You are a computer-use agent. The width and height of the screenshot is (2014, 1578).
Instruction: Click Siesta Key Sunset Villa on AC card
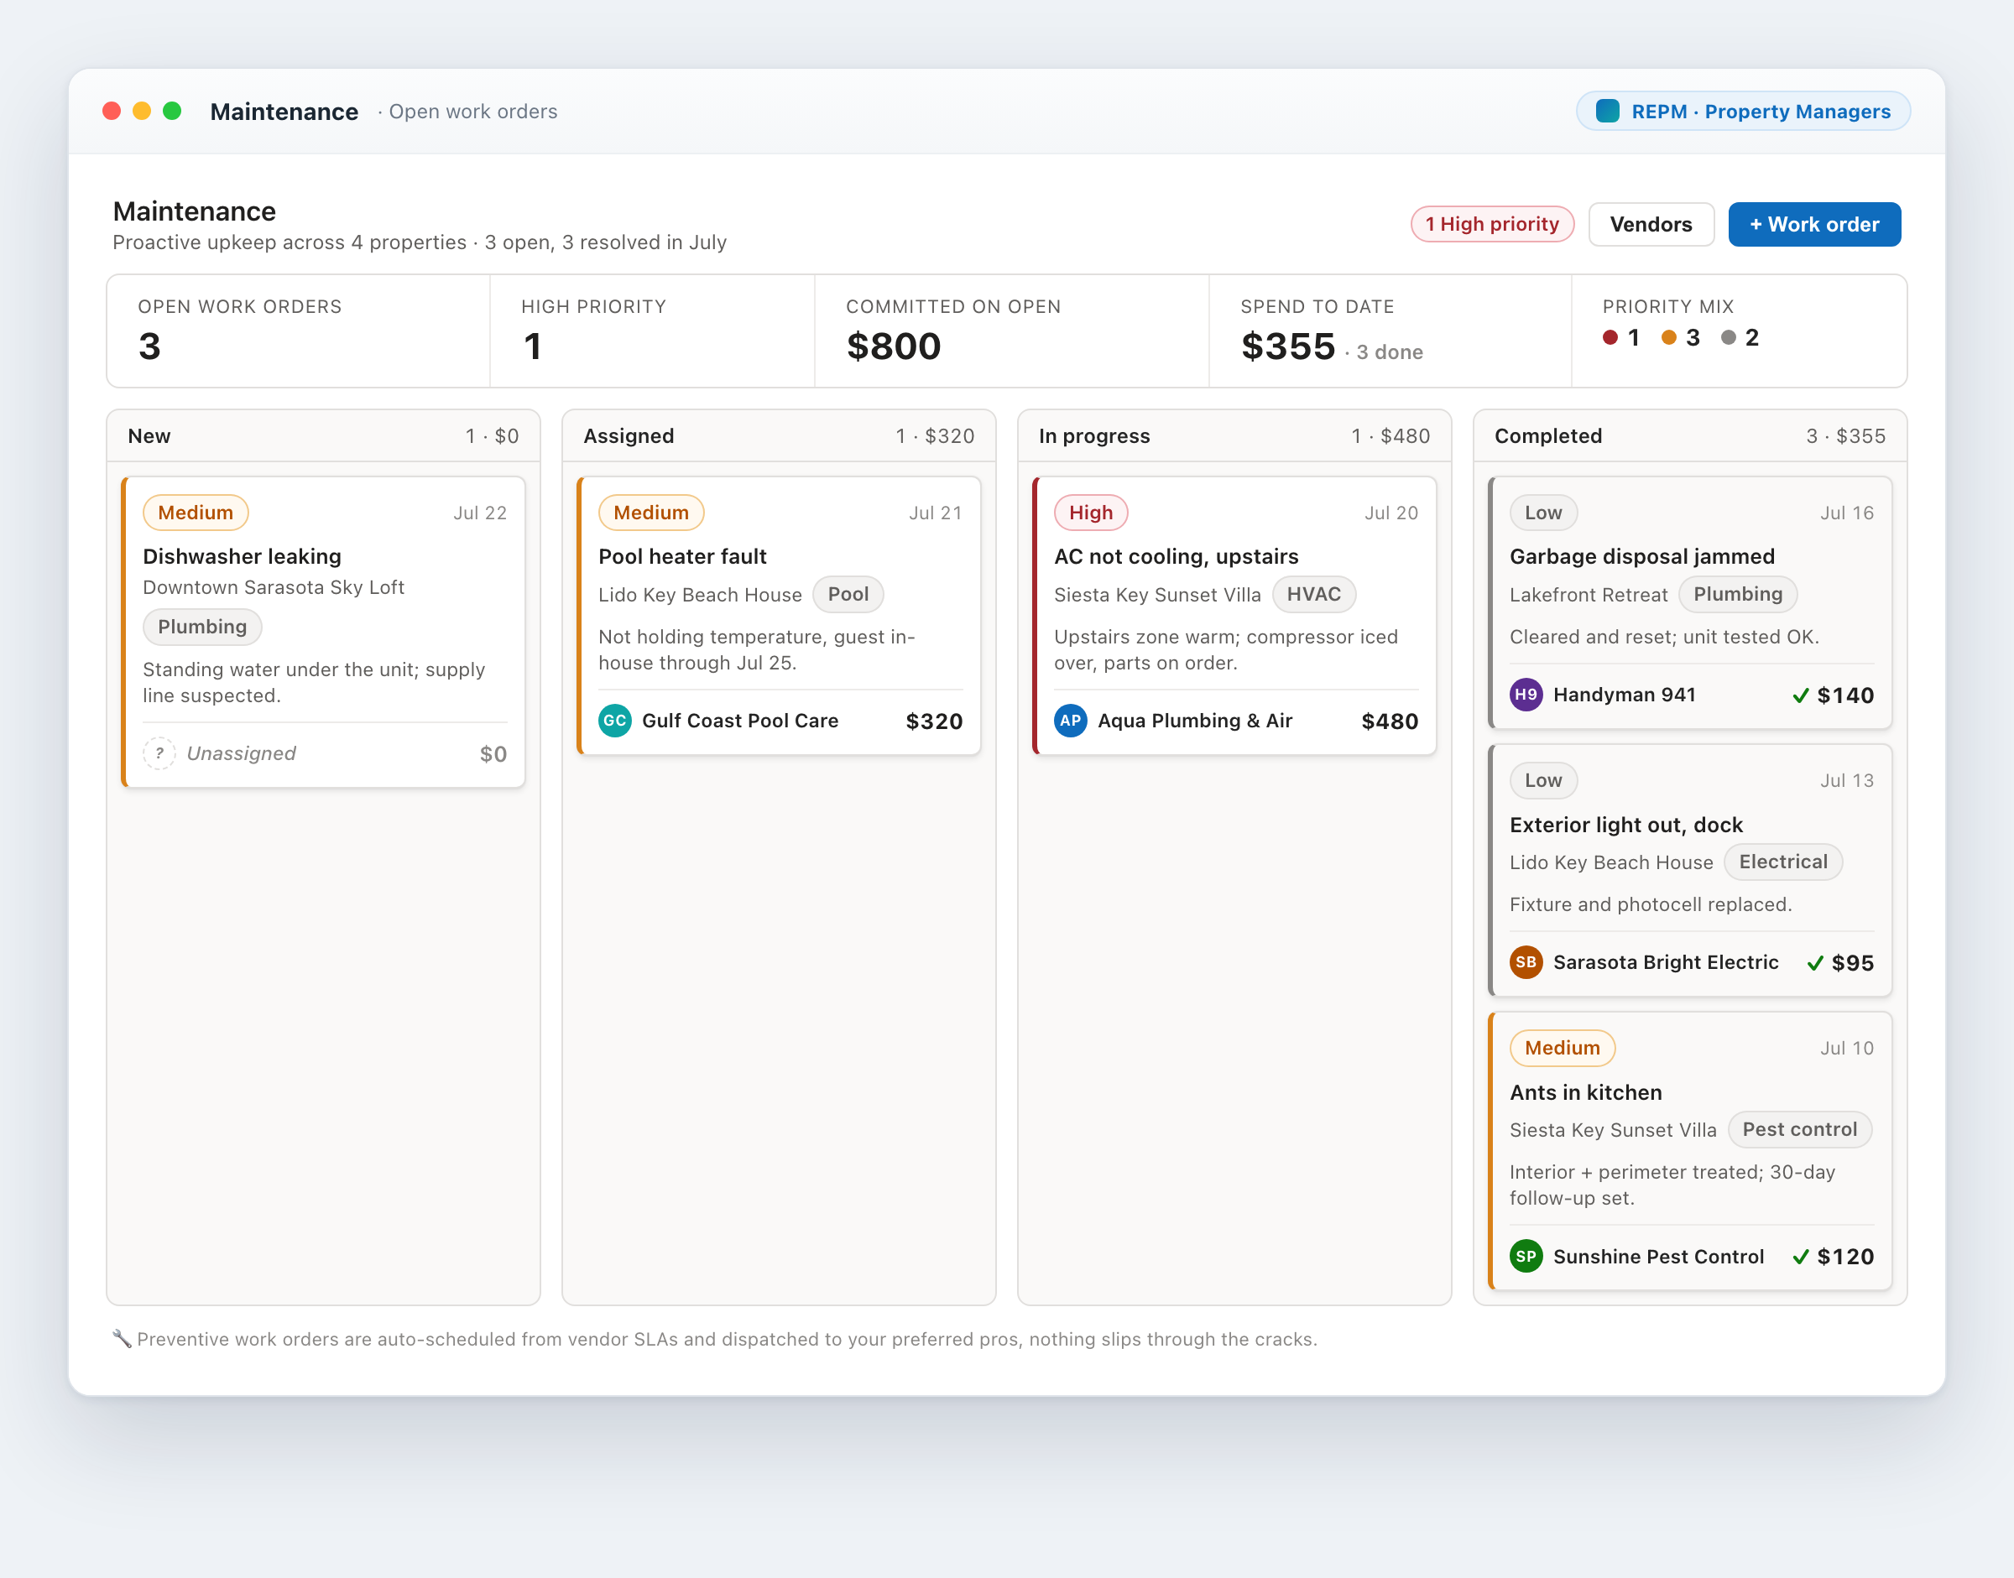click(1157, 595)
